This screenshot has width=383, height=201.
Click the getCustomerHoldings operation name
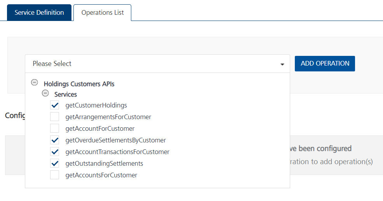(x=96, y=105)
